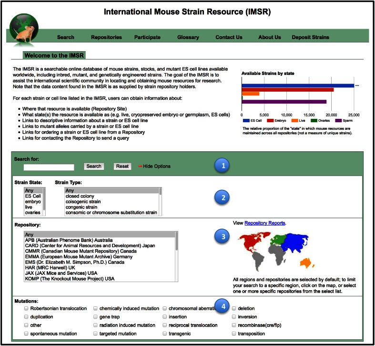Select EMMA Germany repository

coord(100,257)
